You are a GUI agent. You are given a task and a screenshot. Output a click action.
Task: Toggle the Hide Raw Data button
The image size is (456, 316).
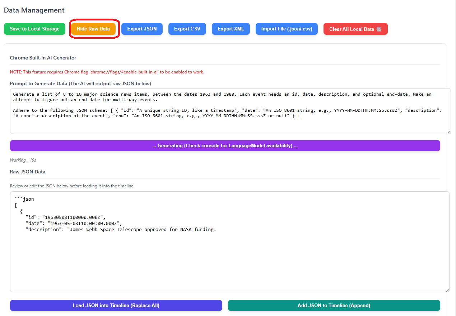point(93,29)
